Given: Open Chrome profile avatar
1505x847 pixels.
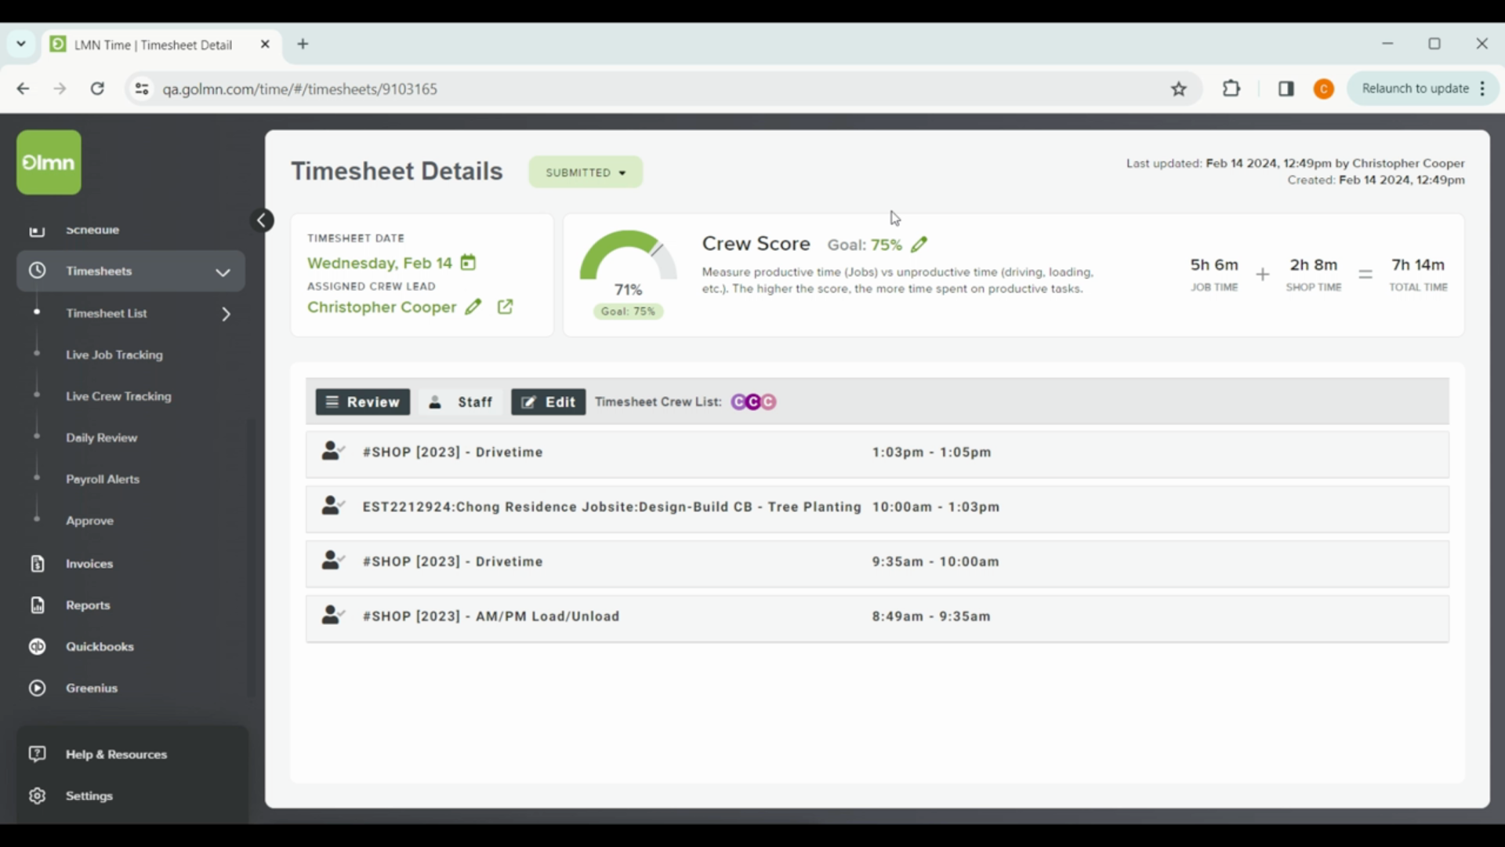Looking at the screenshot, I should click(1324, 89).
